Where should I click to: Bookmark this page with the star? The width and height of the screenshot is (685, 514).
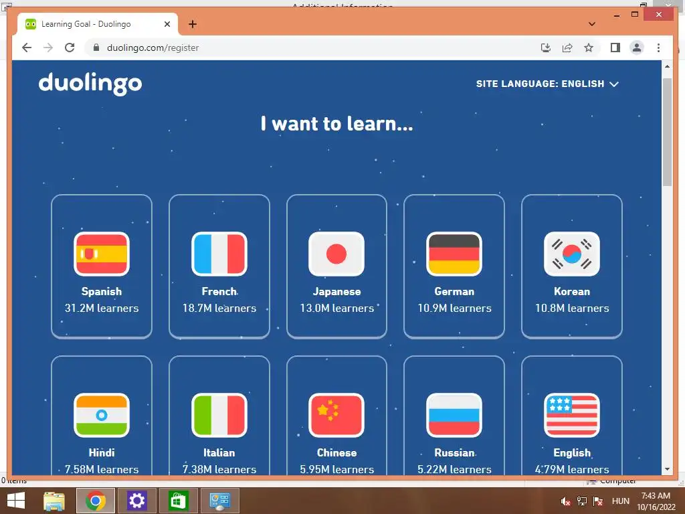click(589, 48)
